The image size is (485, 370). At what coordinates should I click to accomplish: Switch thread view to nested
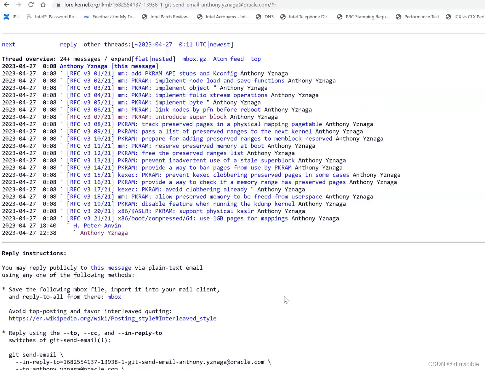tap(162, 59)
